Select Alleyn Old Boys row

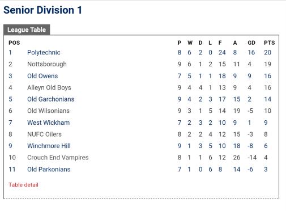141,87
